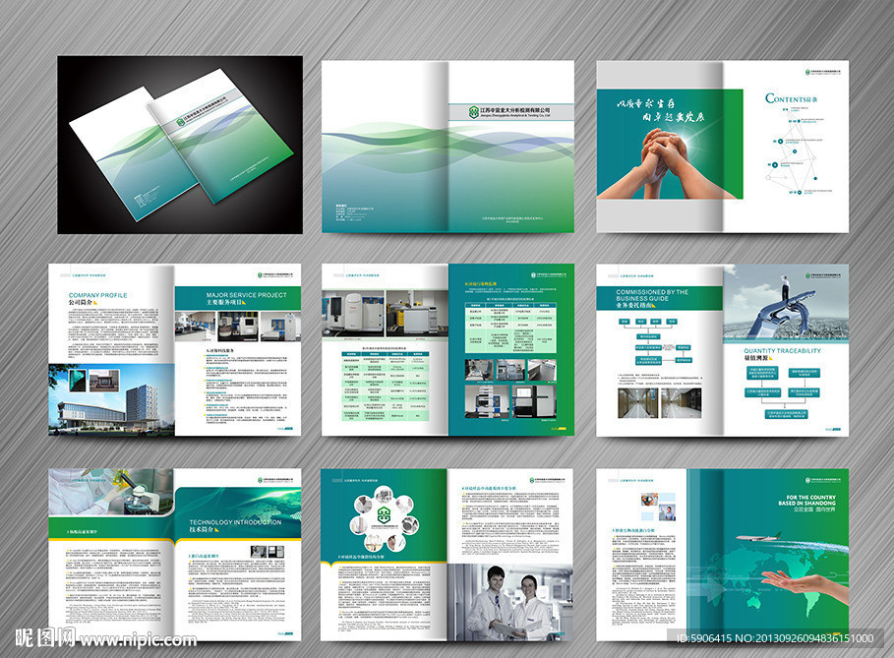Screen dimensions: 894x658
Task: Click the MAJOR SERVICE PROJECT heading
Action: coord(246,295)
